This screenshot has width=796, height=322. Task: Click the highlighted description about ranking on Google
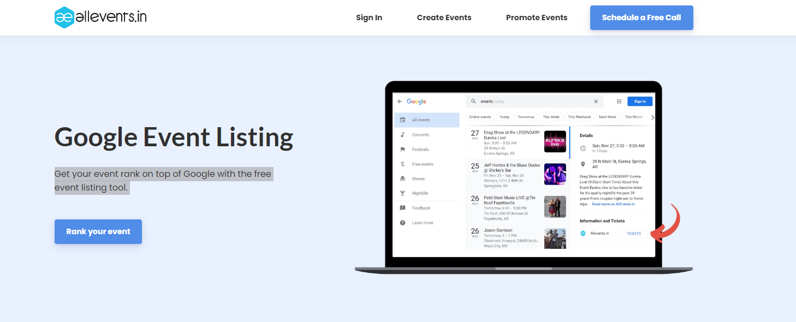(163, 181)
